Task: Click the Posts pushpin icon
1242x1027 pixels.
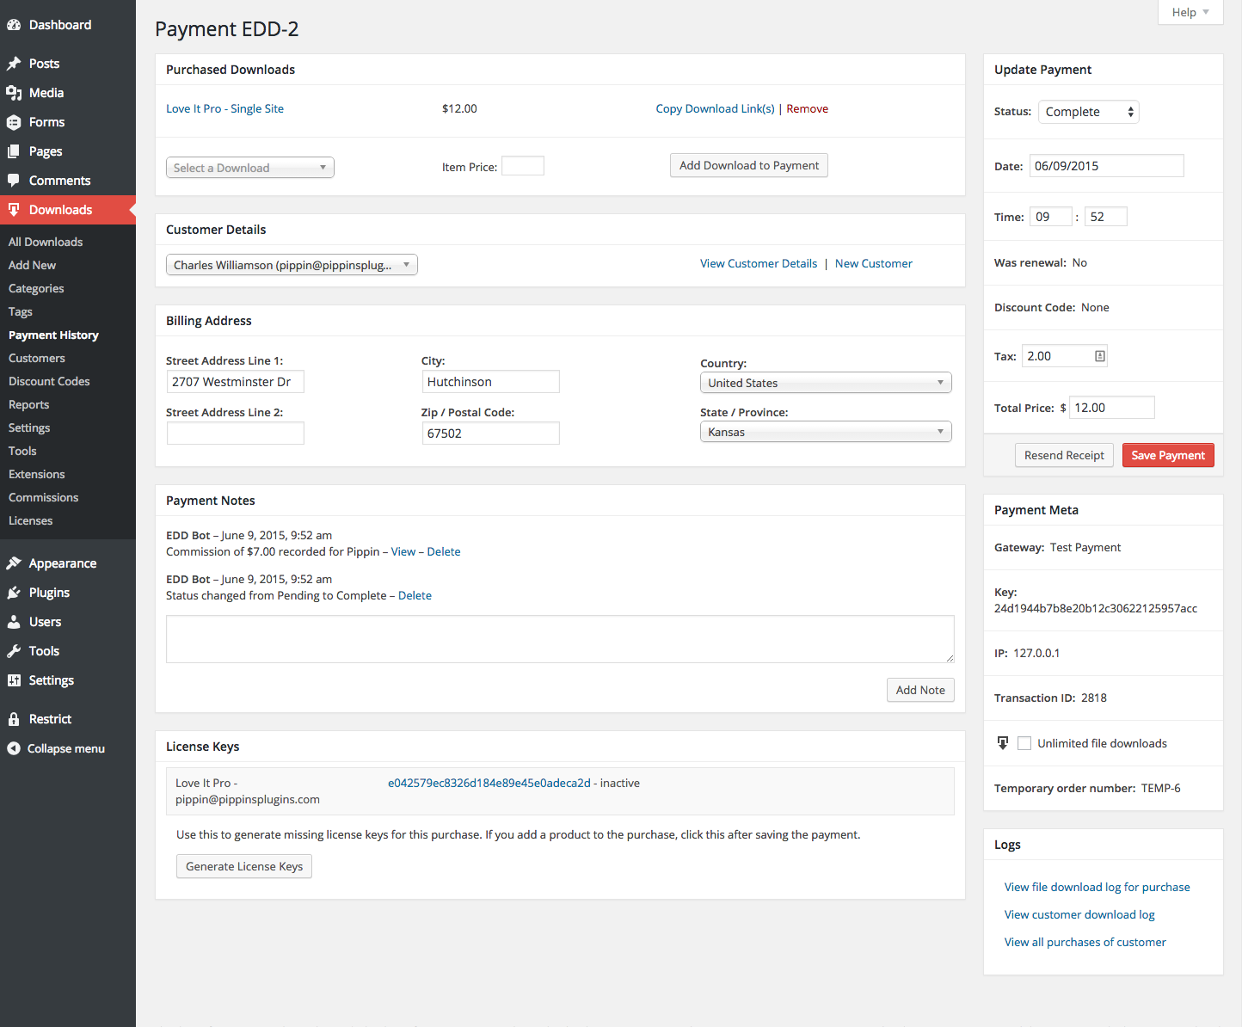Action: tap(14, 64)
